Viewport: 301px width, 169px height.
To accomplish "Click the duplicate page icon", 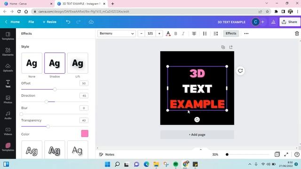I will click(223, 47).
